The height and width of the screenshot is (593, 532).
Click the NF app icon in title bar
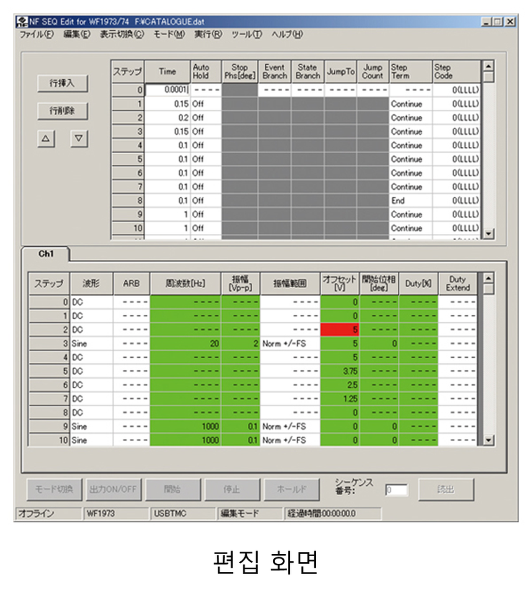click(22, 22)
